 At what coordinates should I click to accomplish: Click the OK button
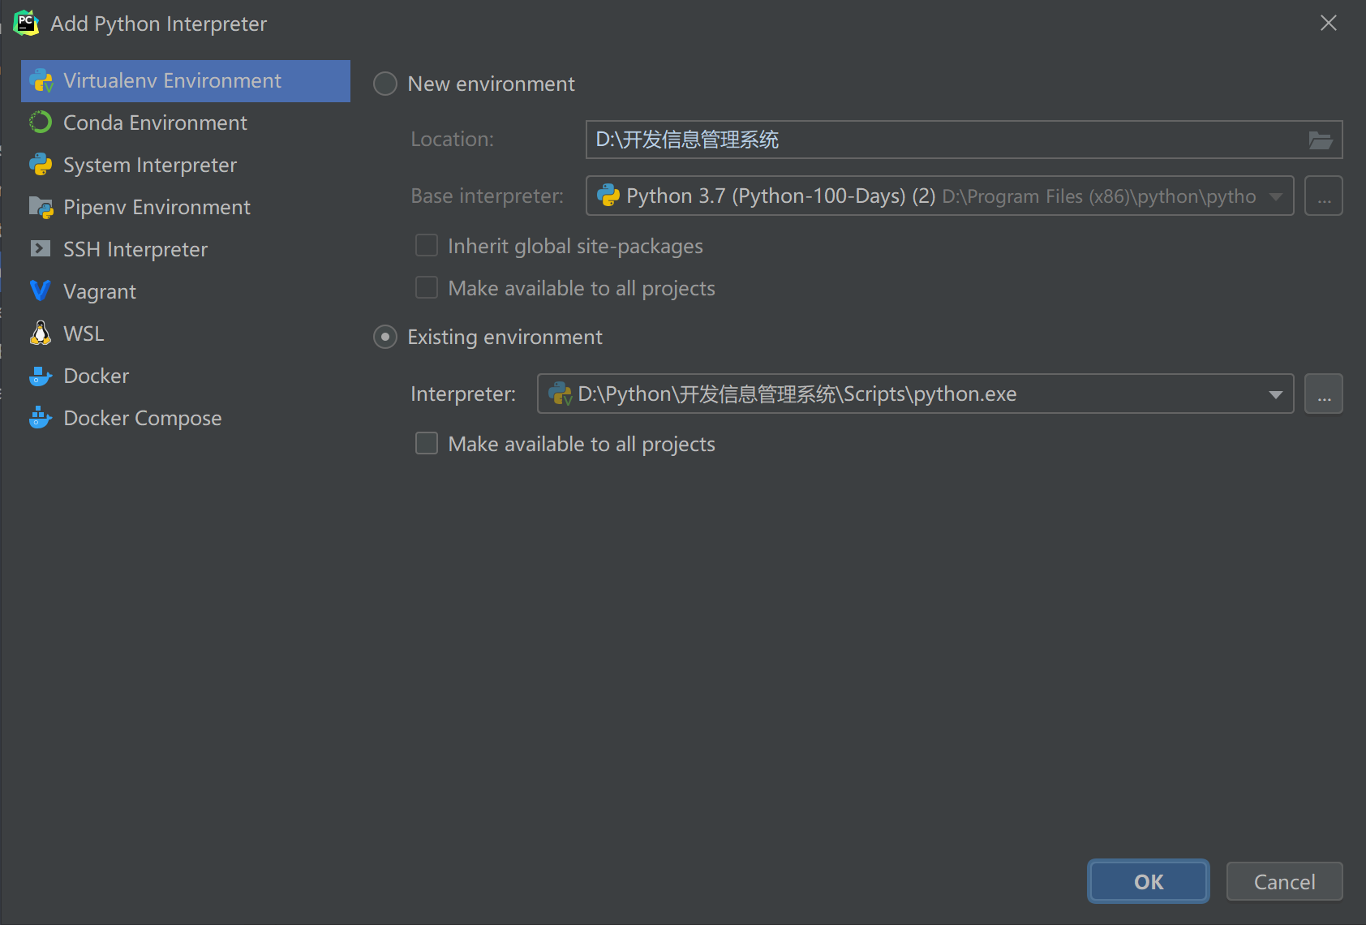pyautogui.click(x=1148, y=881)
